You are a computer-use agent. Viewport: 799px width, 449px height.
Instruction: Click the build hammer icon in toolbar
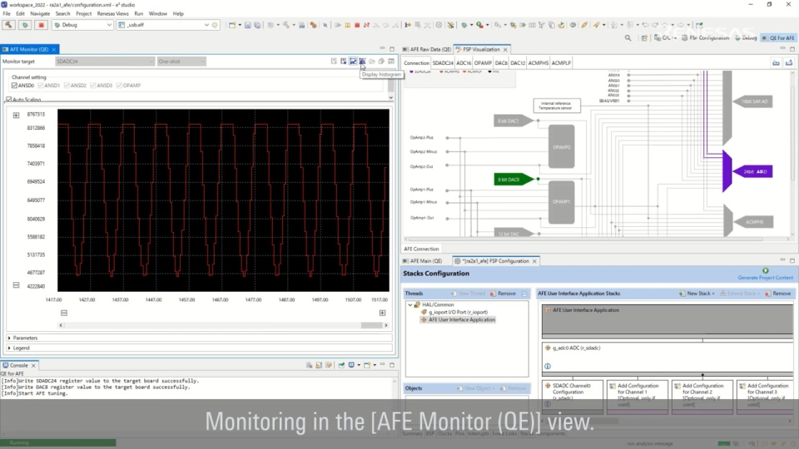tap(9, 25)
